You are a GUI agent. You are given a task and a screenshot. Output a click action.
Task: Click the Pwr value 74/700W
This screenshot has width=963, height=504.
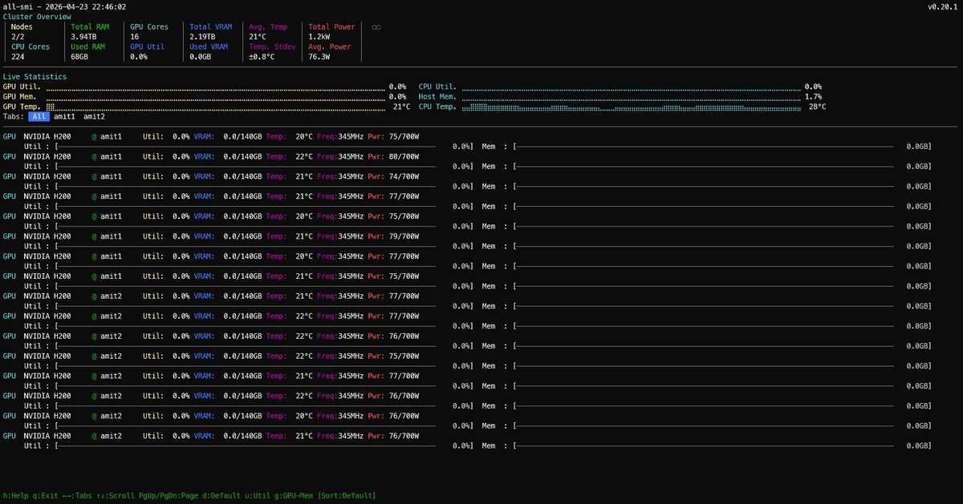(404, 176)
